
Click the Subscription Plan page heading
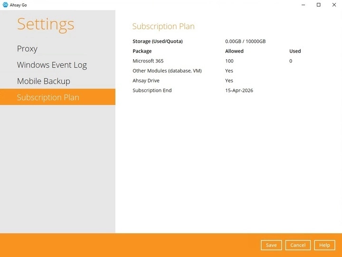coord(163,27)
